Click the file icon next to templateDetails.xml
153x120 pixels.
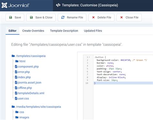tap(16, 93)
